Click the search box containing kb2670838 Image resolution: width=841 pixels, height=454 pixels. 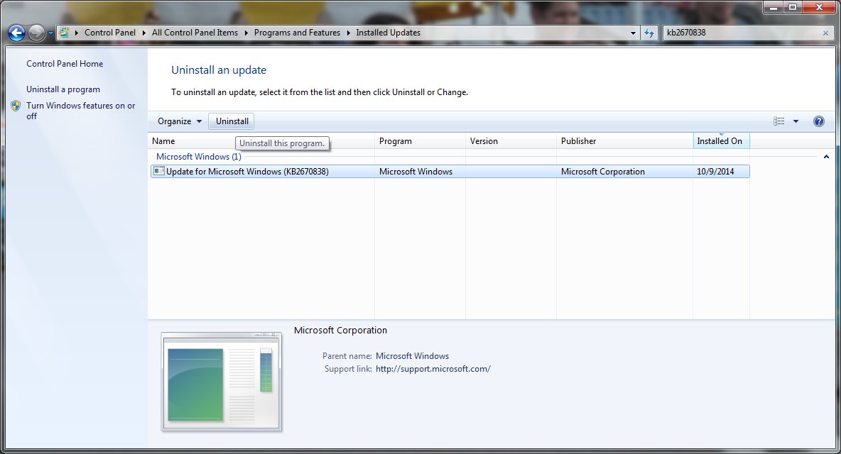[x=742, y=33]
